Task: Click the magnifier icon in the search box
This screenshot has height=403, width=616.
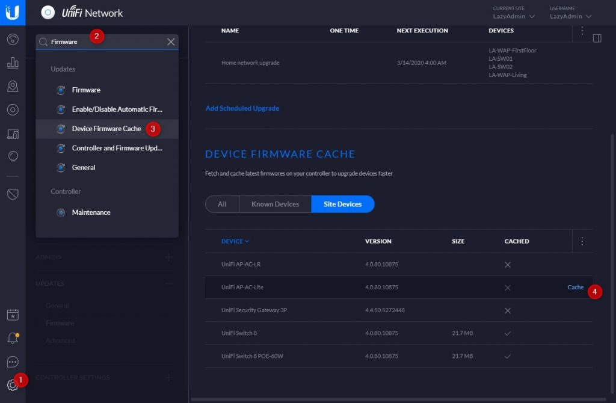Action: (x=43, y=42)
